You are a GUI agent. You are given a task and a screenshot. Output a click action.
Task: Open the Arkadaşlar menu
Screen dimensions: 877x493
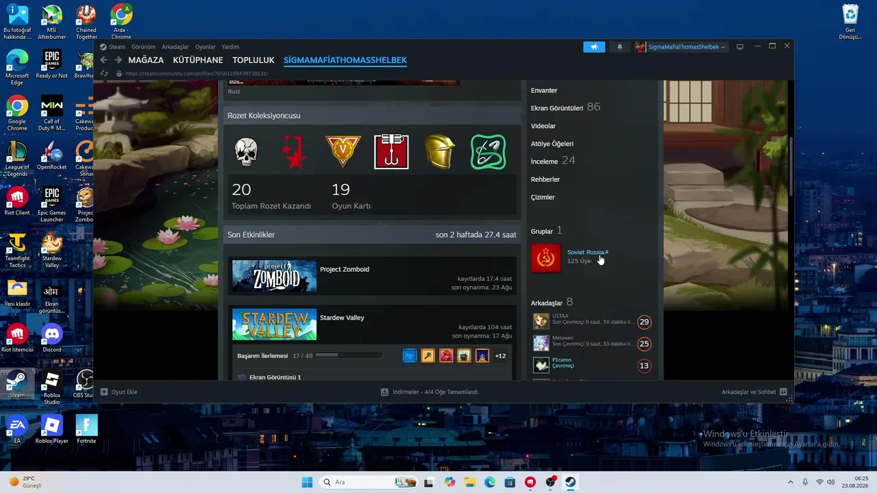pyautogui.click(x=175, y=47)
